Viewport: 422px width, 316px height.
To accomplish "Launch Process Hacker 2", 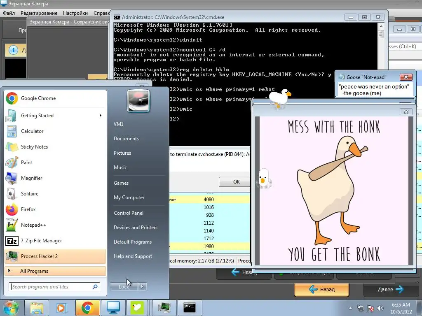I will point(55,256).
